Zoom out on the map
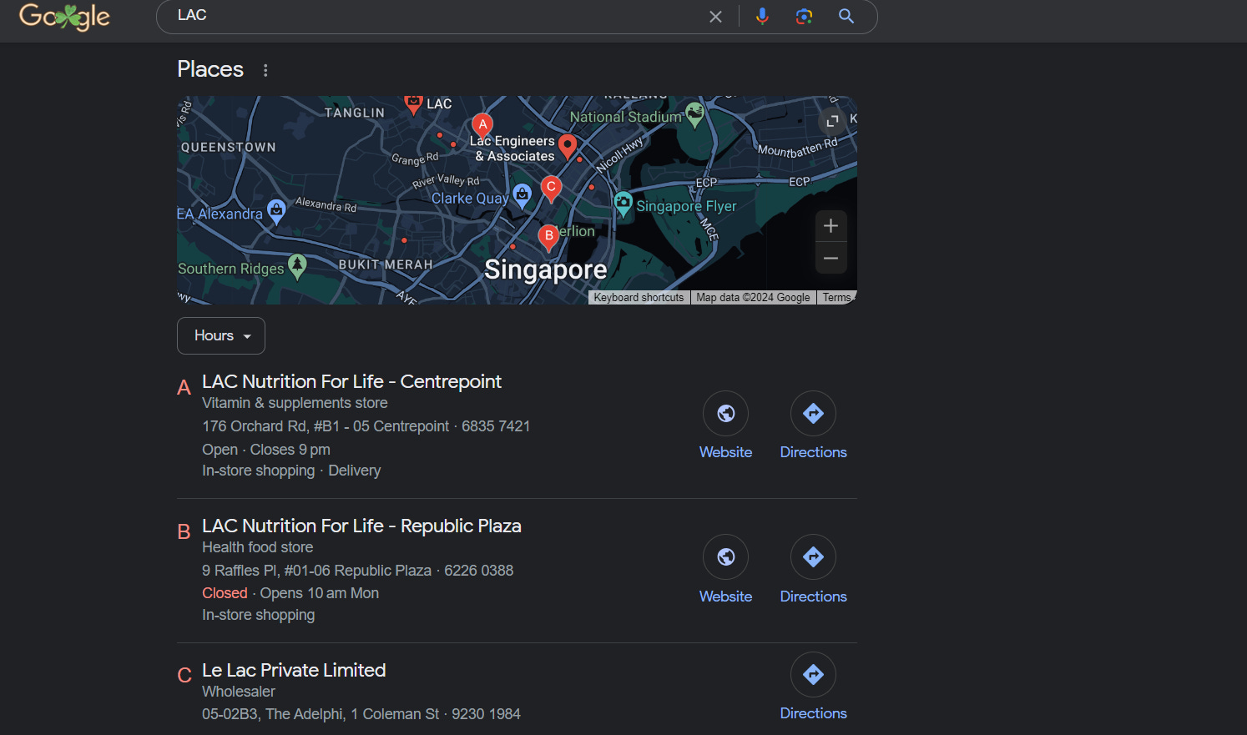 [830, 258]
